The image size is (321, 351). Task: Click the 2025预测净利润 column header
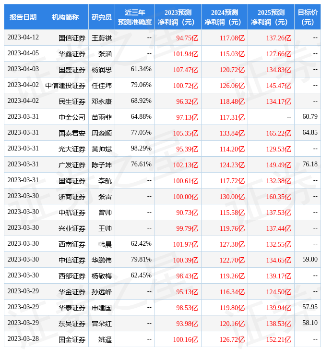pos(271,17)
